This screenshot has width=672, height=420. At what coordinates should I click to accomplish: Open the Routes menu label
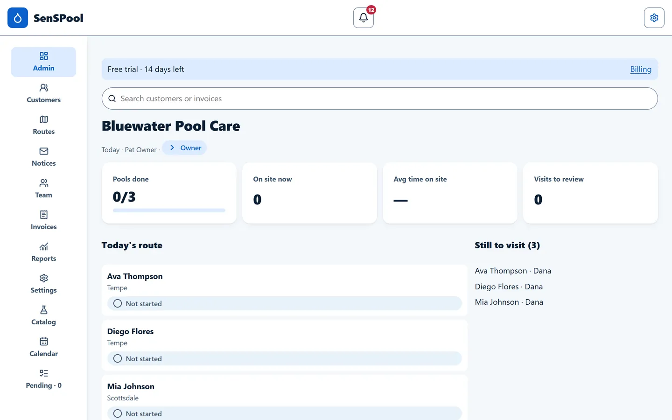coord(44,132)
